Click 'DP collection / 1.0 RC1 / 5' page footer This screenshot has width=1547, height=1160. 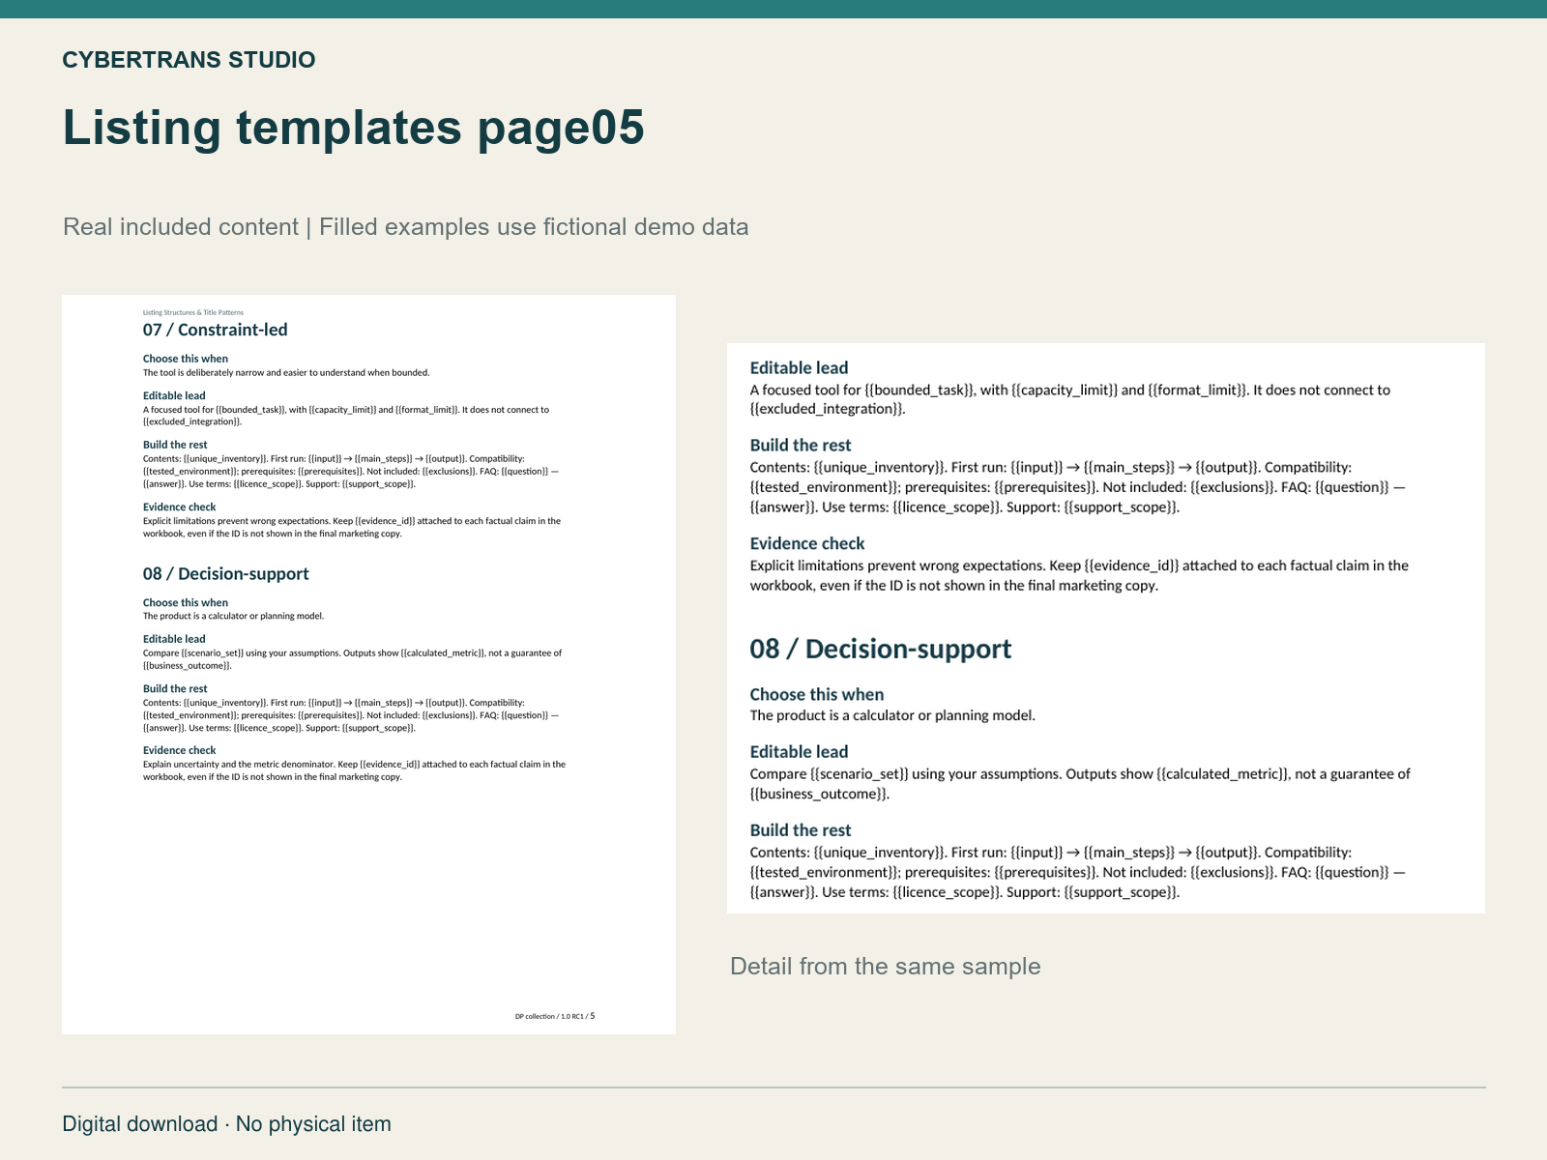555,1016
